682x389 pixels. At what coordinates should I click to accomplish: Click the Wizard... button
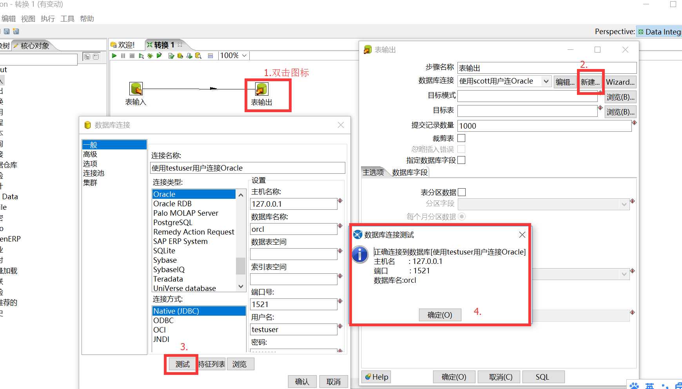(x=620, y=82)
